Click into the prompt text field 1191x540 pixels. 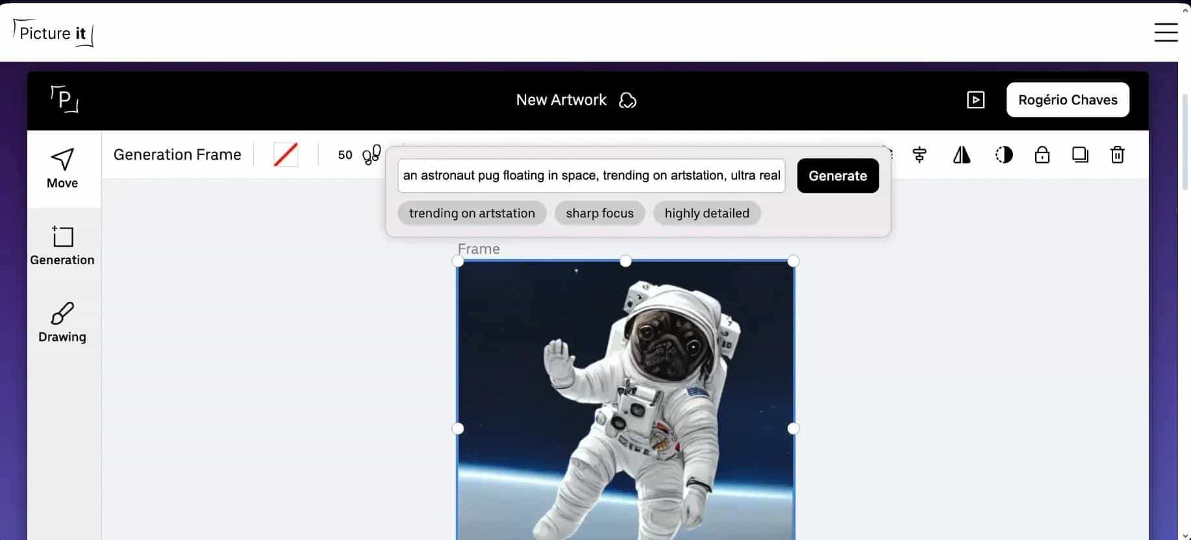point(591,176)
